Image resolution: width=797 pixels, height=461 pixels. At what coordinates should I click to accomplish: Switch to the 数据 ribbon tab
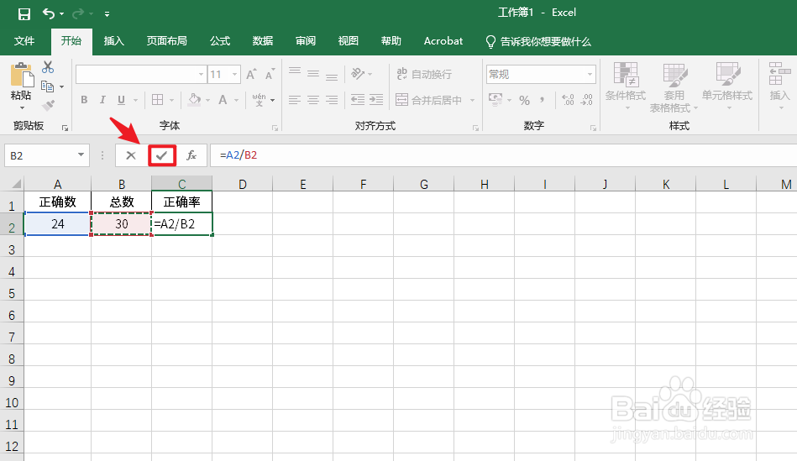[x=263, y=41]
